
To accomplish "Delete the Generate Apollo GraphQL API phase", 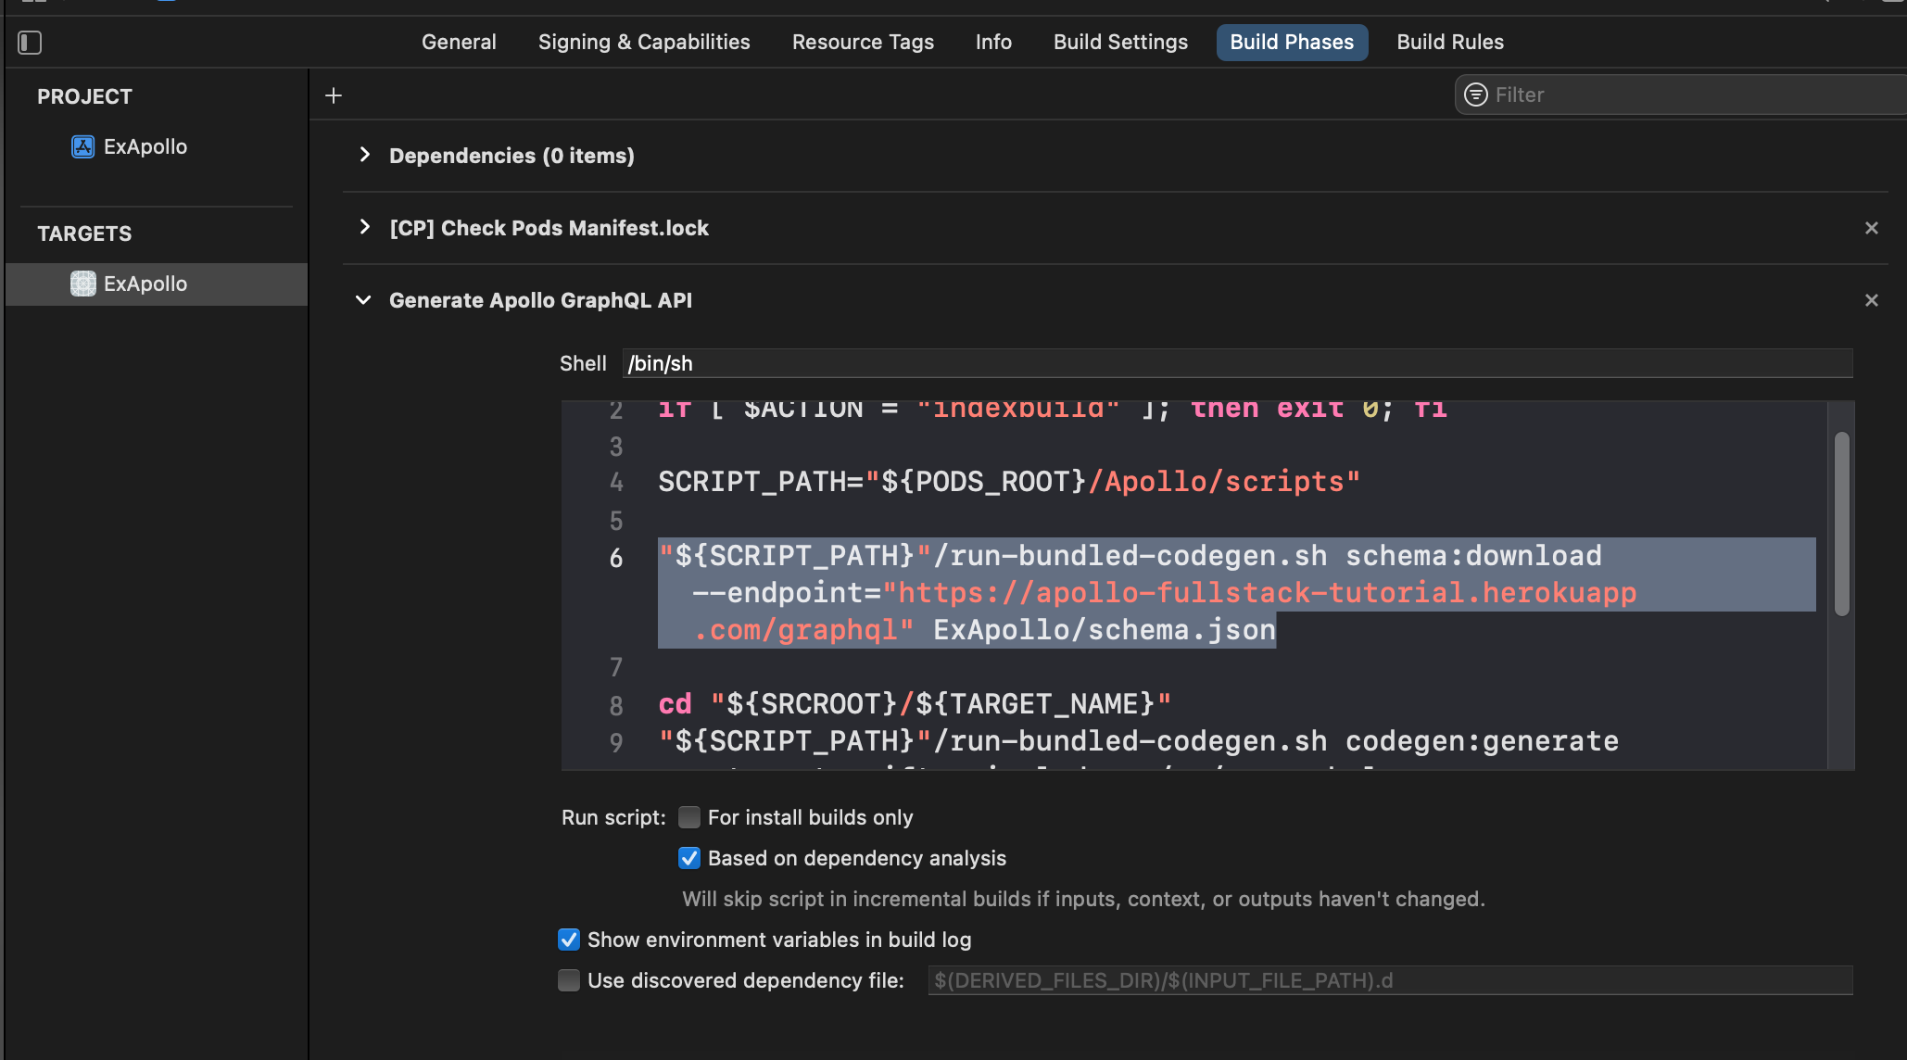I will point(1871,300).
